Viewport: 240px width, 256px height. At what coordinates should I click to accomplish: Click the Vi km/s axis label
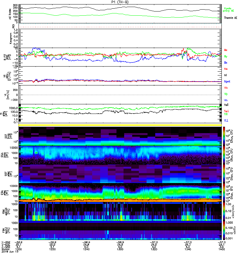click(x=7, y=95)
